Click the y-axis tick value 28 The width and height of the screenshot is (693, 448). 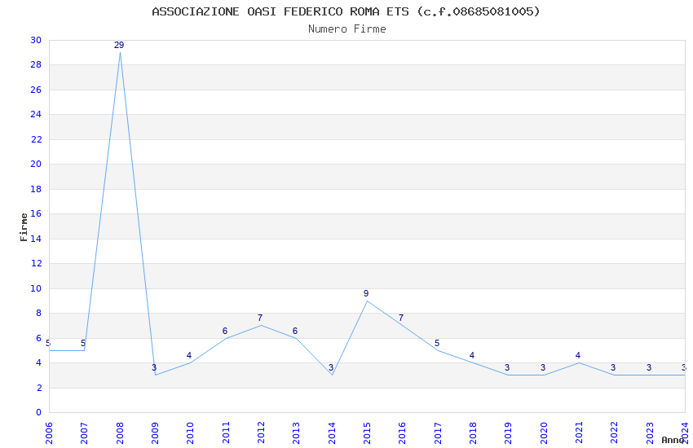[x=36, y=65]
